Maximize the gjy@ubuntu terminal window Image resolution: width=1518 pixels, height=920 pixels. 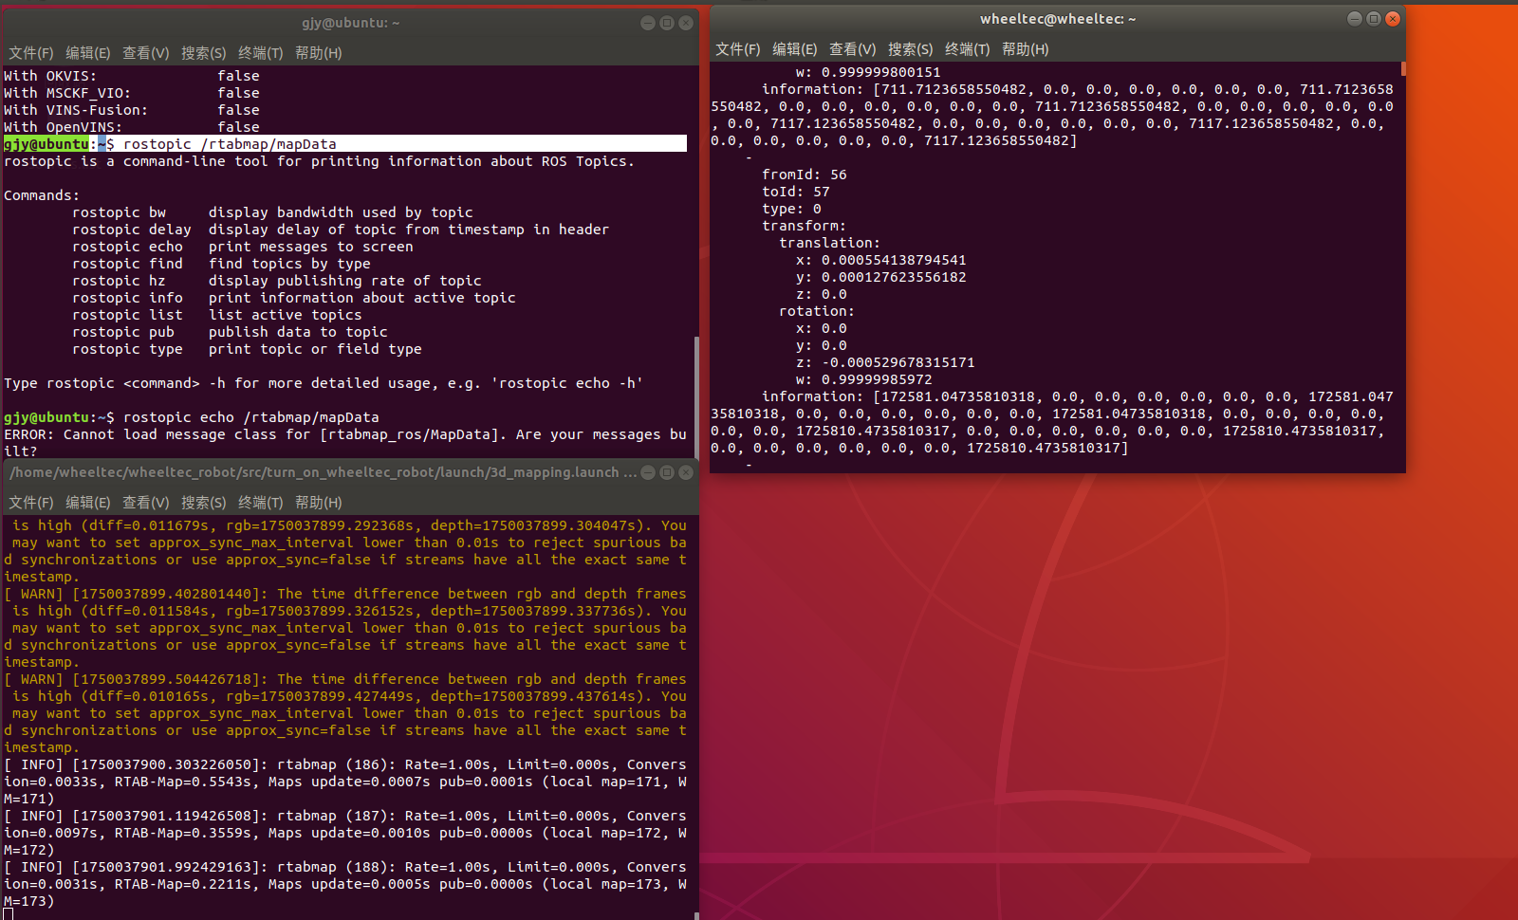667,23
